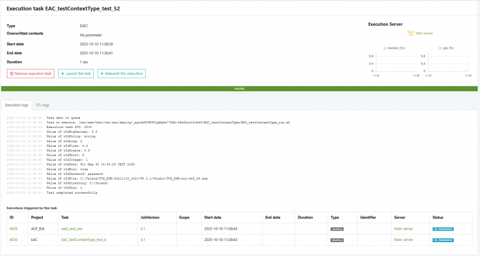Launch the task button
Image resolution: width=480 pixels, height=256 pixels.
click(x=76, y=74)
